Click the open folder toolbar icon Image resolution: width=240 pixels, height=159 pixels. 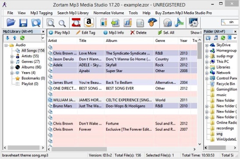click(x=11, y=23)
